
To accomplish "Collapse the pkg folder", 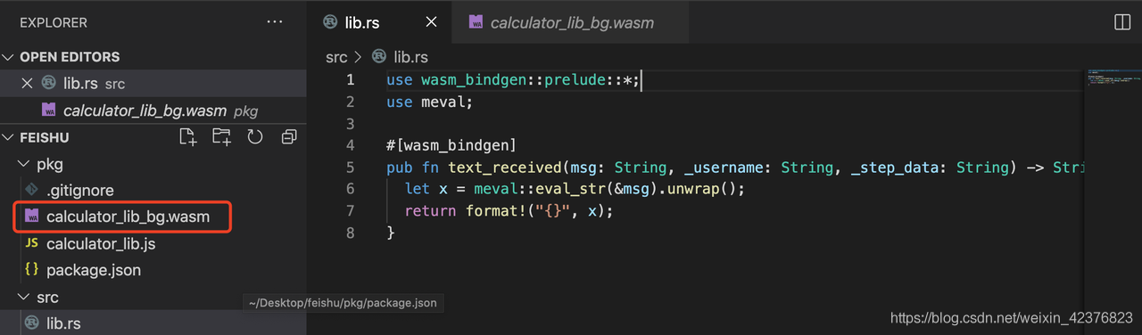I will pos(24,164).
